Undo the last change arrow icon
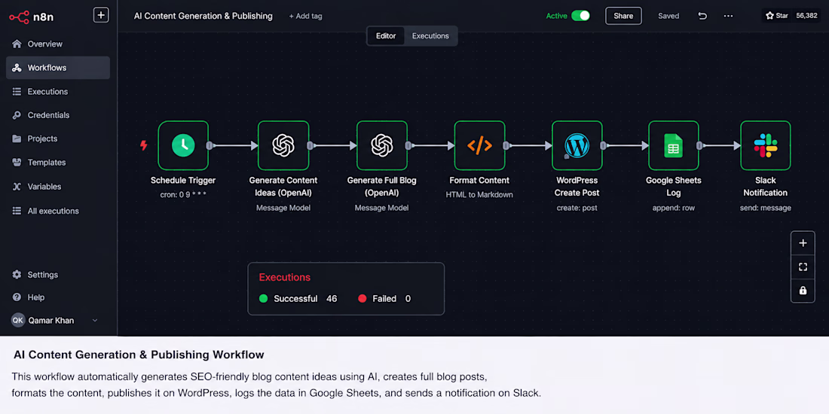Image resolution: width=829 pixels, height=414 pixels. [702, 16]
